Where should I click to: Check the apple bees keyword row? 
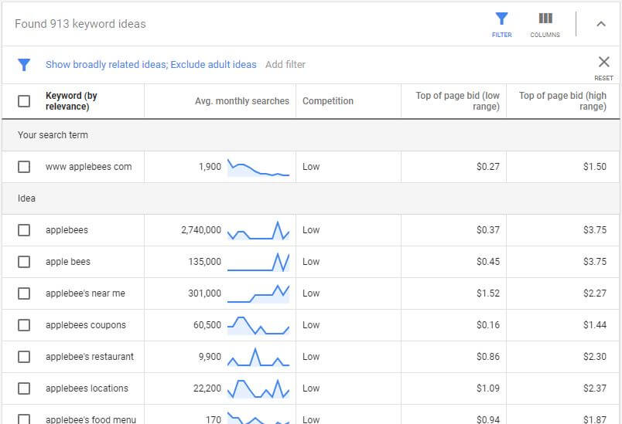pyautogui.click(x=24, y=262)
